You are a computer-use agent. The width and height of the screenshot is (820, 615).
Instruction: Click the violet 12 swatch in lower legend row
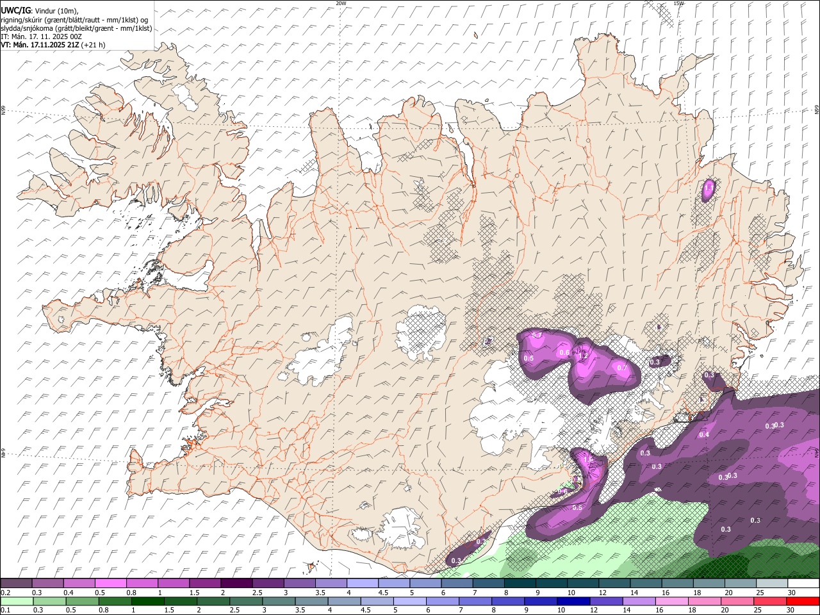[606, 601]
